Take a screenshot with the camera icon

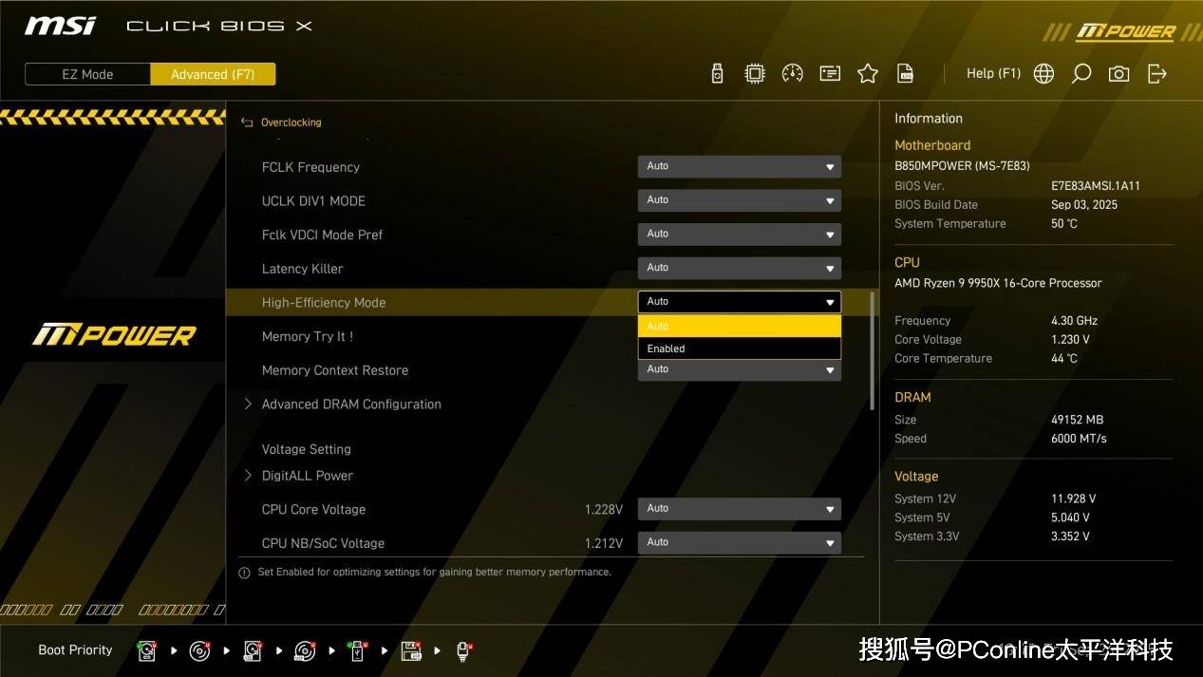coord(1118,74)
